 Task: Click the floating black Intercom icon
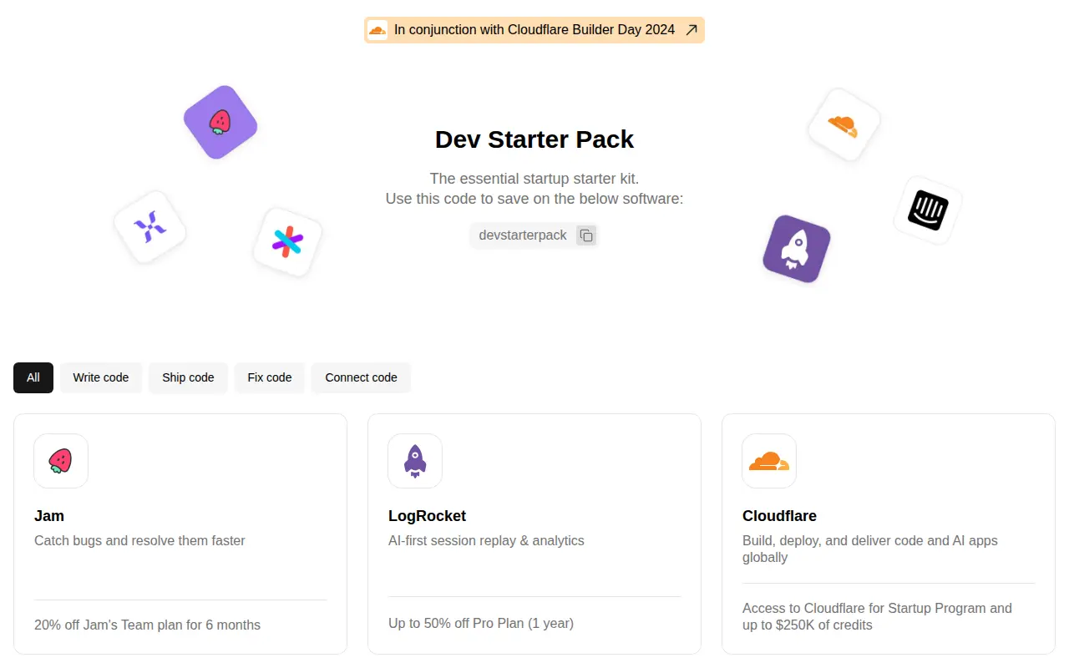928,210
